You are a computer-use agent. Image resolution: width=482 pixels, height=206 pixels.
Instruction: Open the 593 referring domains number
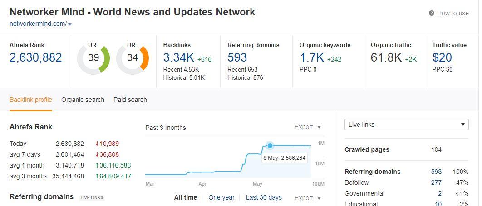click(237, 57)
